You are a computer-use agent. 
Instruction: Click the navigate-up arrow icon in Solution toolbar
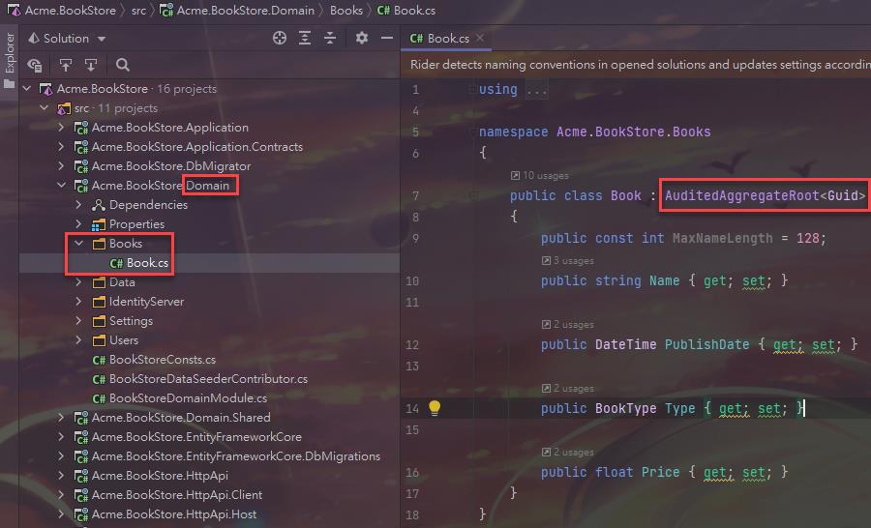(66, 65)
